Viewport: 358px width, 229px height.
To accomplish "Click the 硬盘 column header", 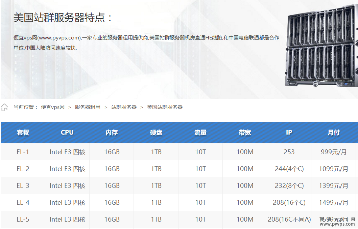I will coord(156,133).
